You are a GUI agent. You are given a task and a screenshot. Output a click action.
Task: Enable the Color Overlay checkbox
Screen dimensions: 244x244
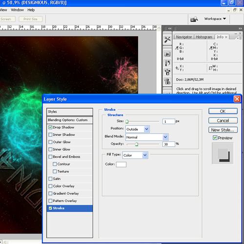click(50, 186)
